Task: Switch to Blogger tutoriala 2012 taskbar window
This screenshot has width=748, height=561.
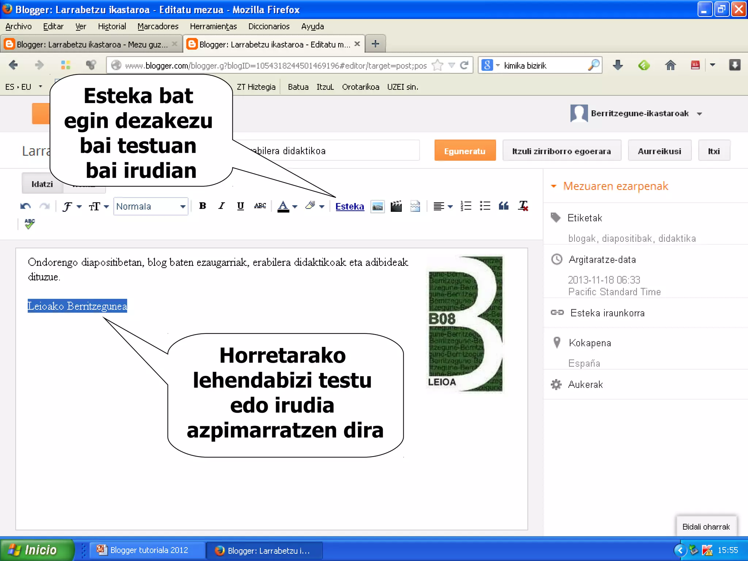Action: [148, 550]
